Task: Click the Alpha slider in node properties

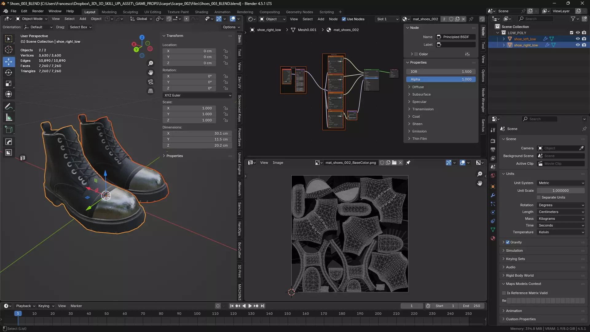Action: (x=441, y=79)
